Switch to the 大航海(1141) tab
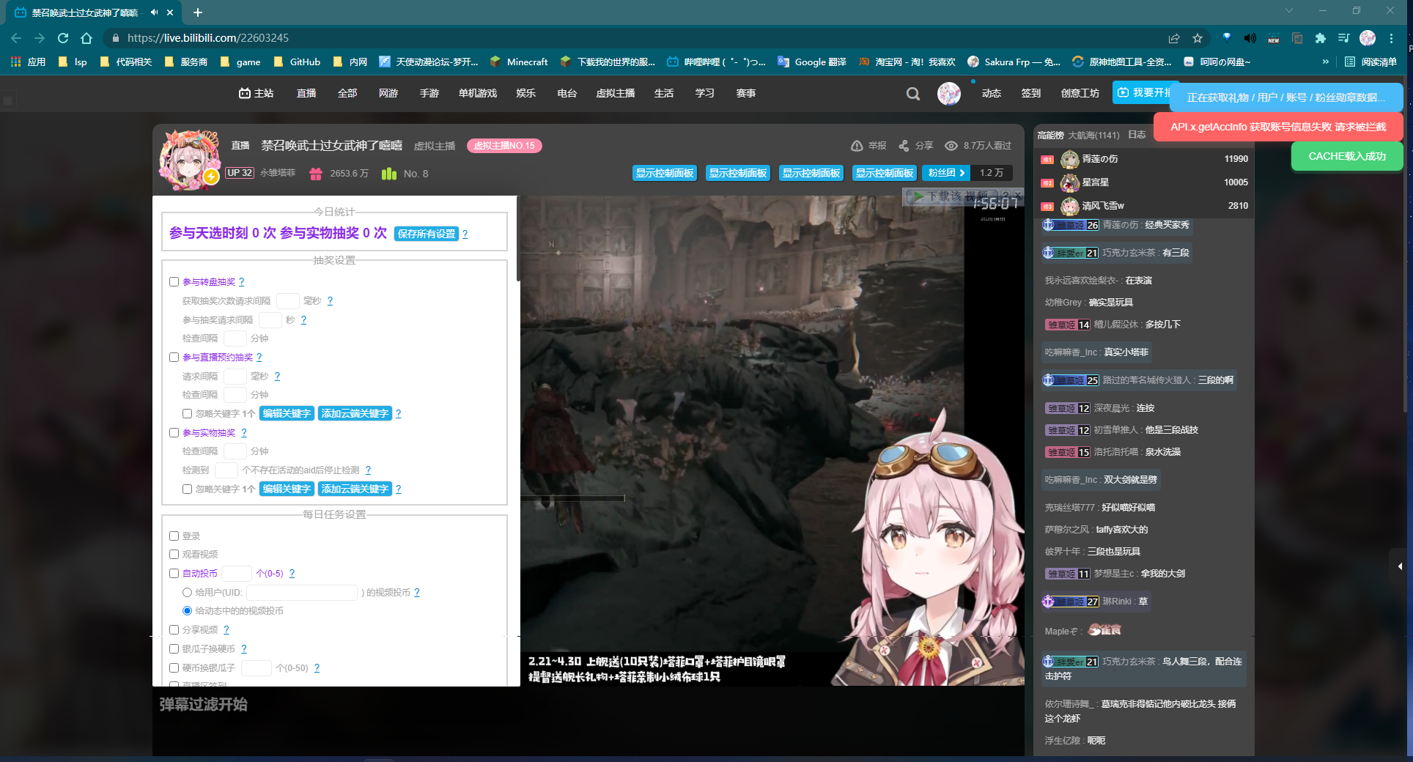The width and height of the screenshot is (1413, 762). pos(1093,135)
